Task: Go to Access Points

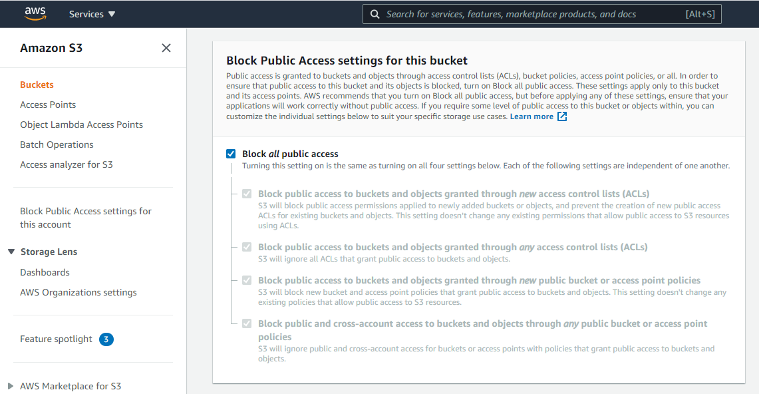Action: click(x=48, y=104)
